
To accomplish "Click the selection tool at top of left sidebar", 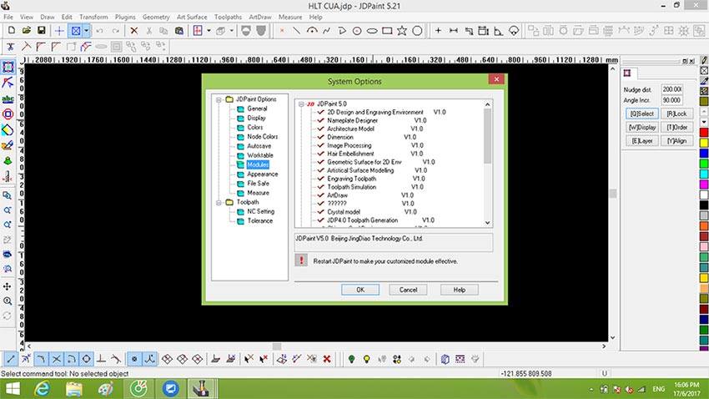I will coord(8,68).
